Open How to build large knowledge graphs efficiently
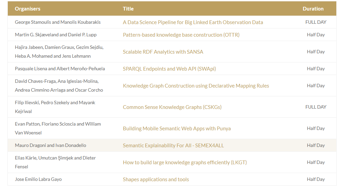This screenshot has width=338, height=188. pyautogui.click(x=185, y=163)
